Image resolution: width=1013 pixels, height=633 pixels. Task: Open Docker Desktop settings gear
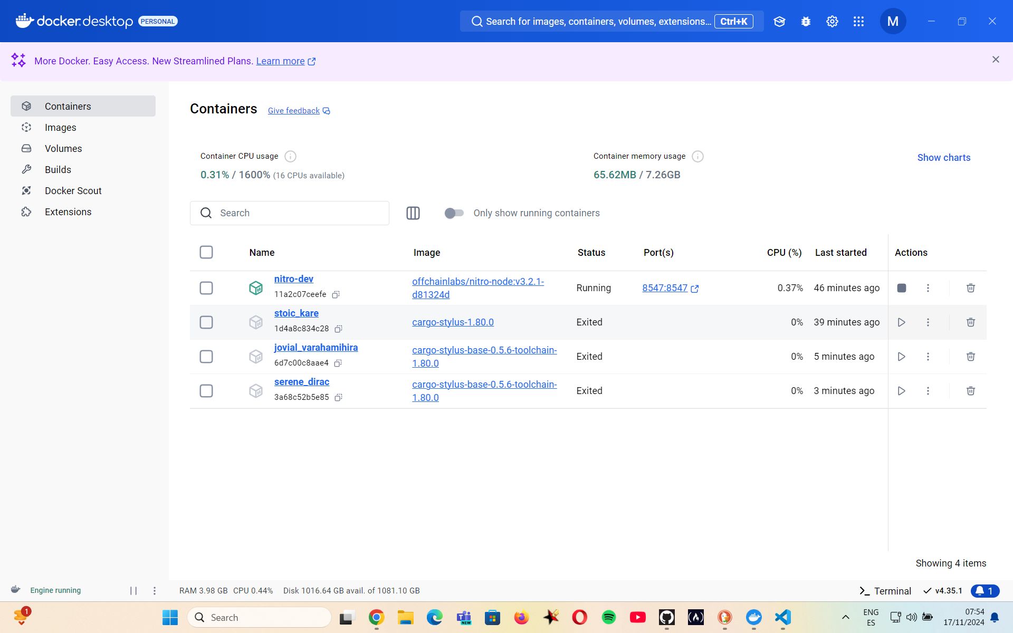(x=832, y=22)
